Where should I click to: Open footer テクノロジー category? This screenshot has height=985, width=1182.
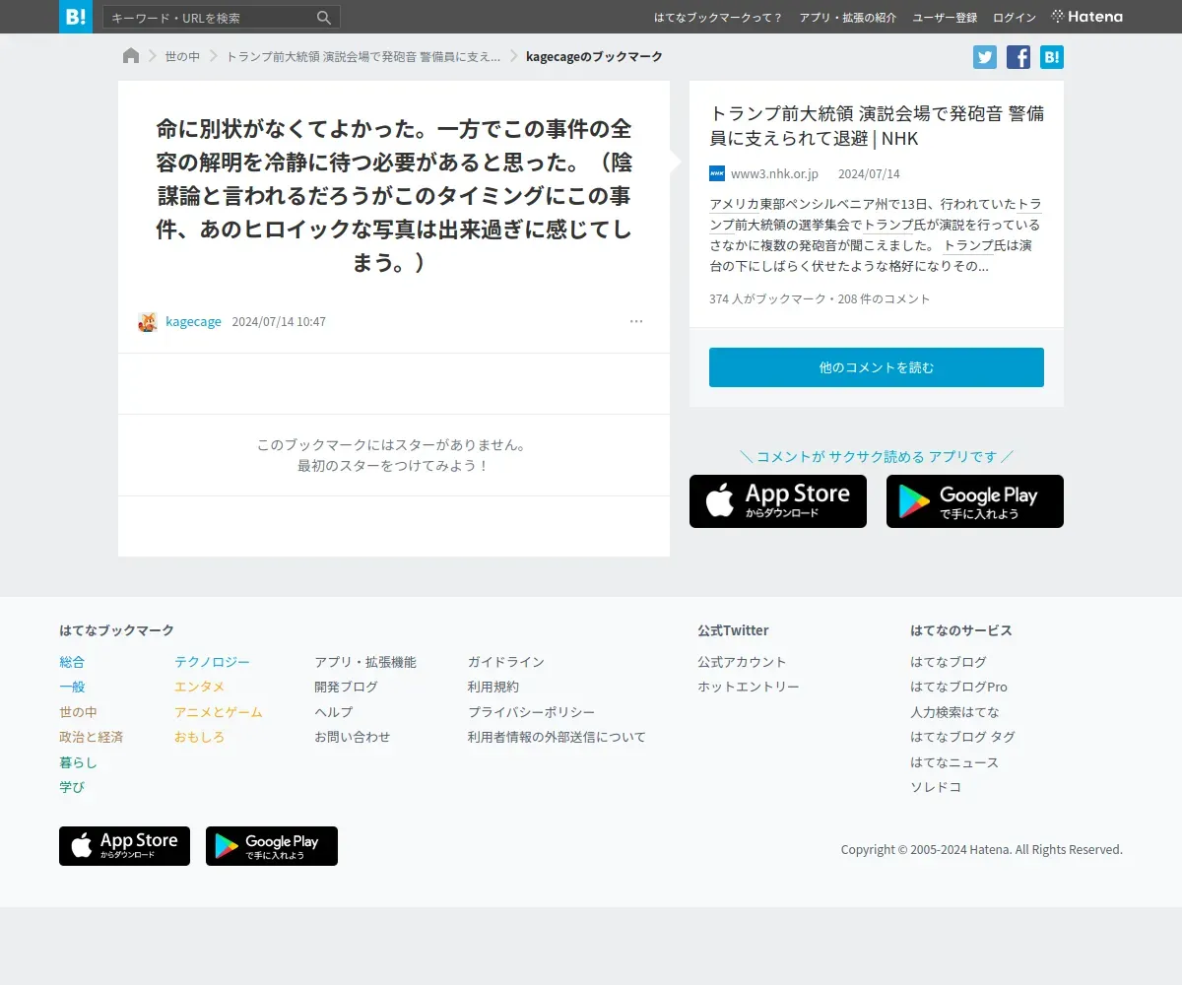212,662
